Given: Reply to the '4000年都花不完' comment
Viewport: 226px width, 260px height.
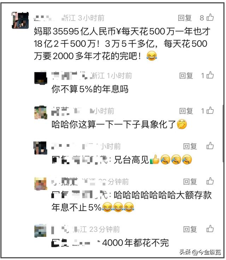Looking at the screenshot, I should (x=190, y=229).
